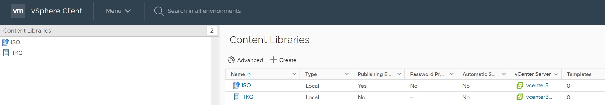Click the ISO library icon in table
The width and height of the screenshot is (605, 105).
[236, 85]
